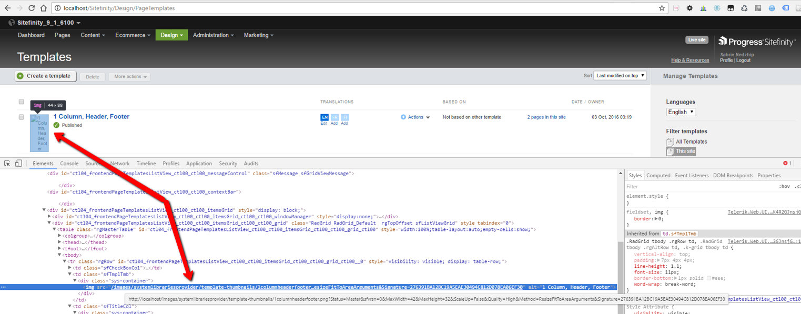This screenshot has height=314, width=801.
Task: Open the blue round headset extension icon
Action: [x=772, y=8]
